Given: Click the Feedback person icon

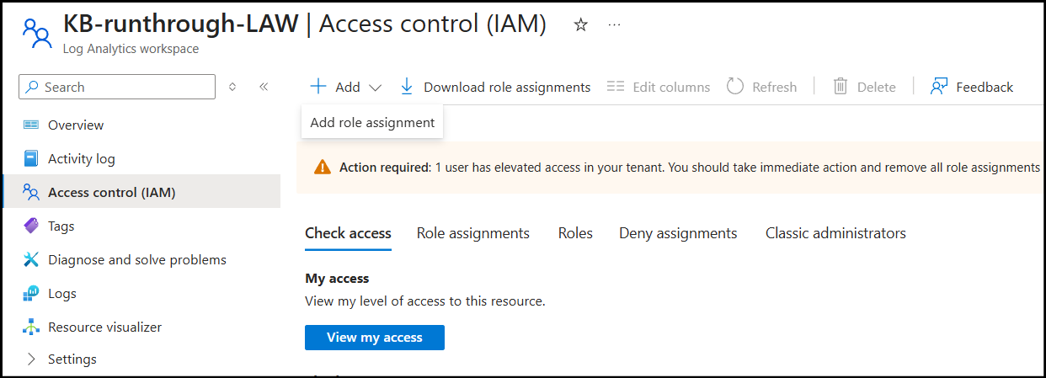Looking at the screenshot, I should point(939,87).
